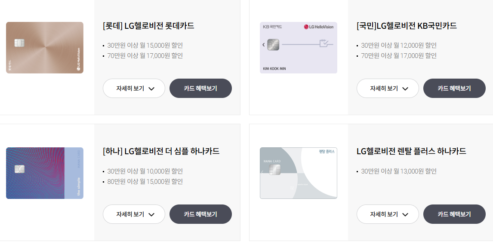Click 카드 혜택보기 for the 롯데카드

200,88
